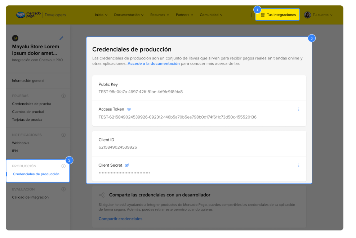Click the Compartir credenciales link
The height and width of the screenshot is (238, 356).
[x=120, y=219]
